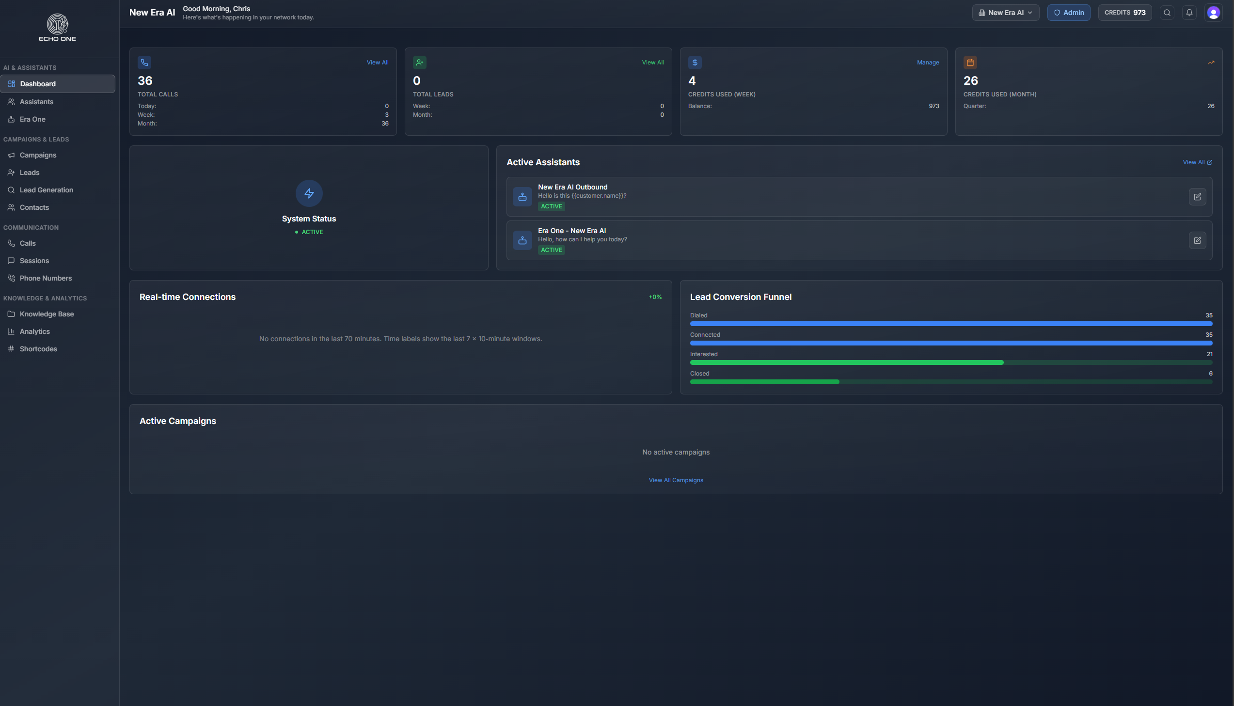Open Lead Generation in sidebar
The height and width of the screenshot is (706, 1234).
(x=58, y=190)
